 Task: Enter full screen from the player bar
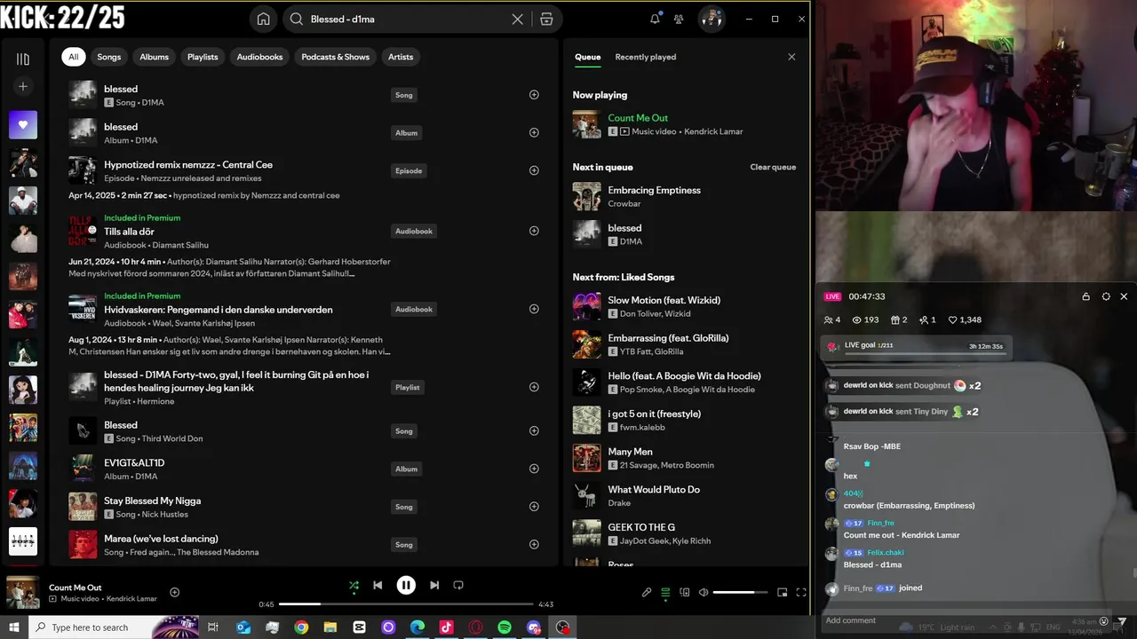(800, 592)
